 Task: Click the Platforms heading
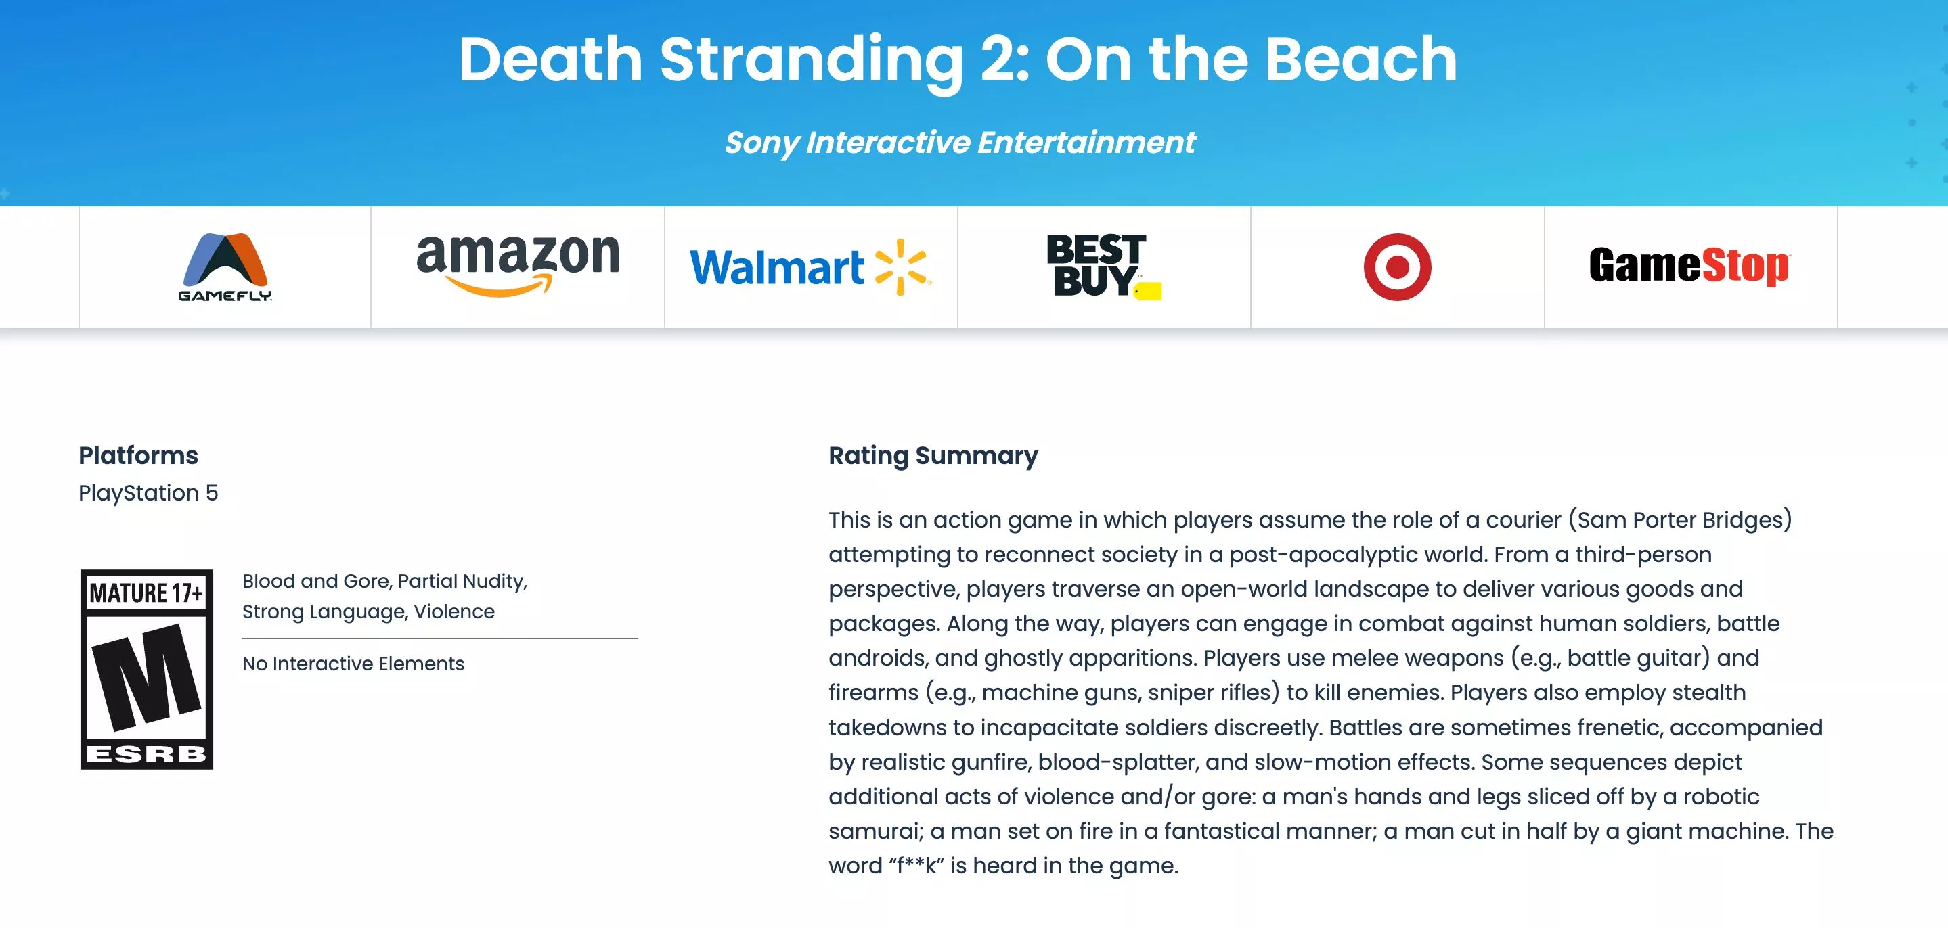click(x=138, y=455)
